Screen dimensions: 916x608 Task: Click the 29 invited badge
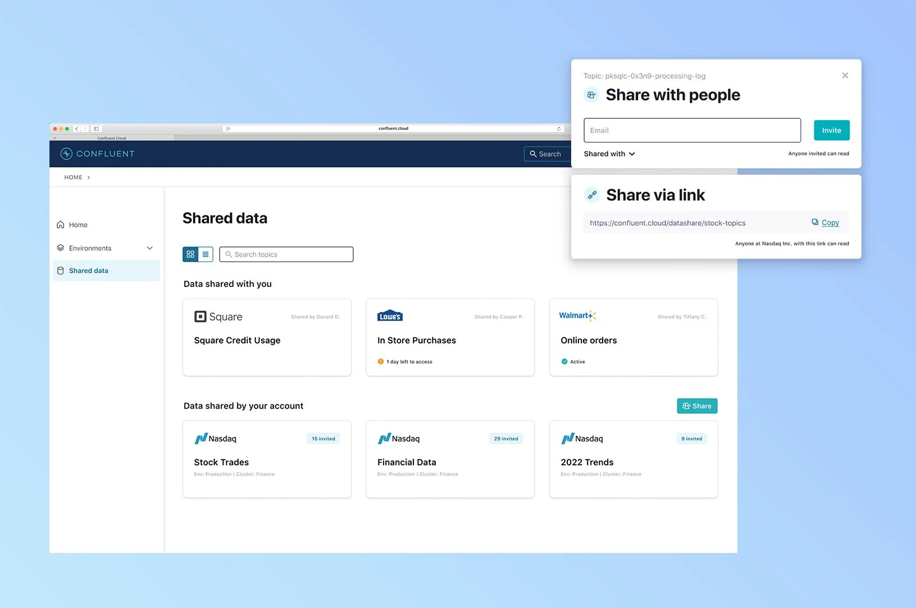(506, 438)
